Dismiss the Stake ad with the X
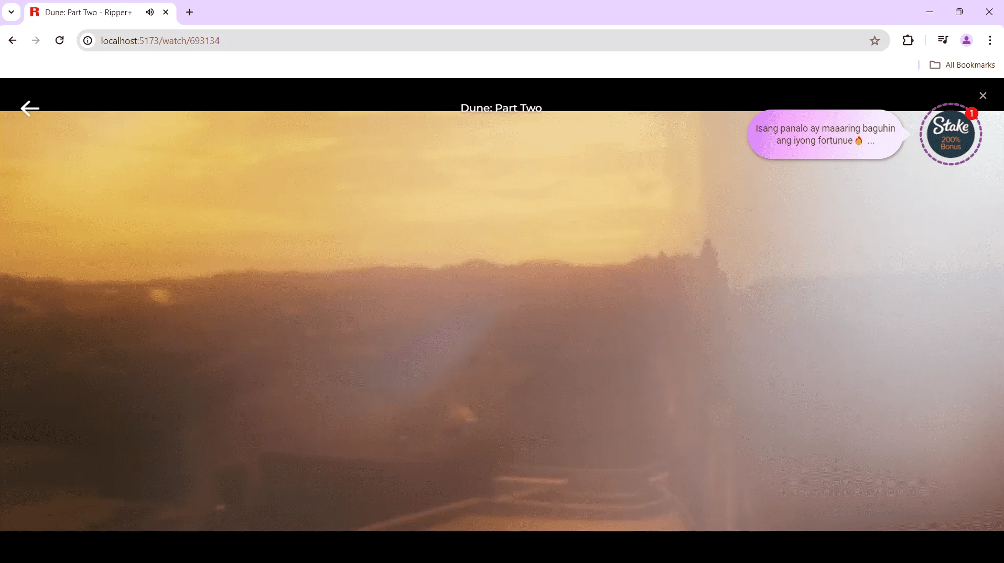1004x563 pixels. (983, 96)
